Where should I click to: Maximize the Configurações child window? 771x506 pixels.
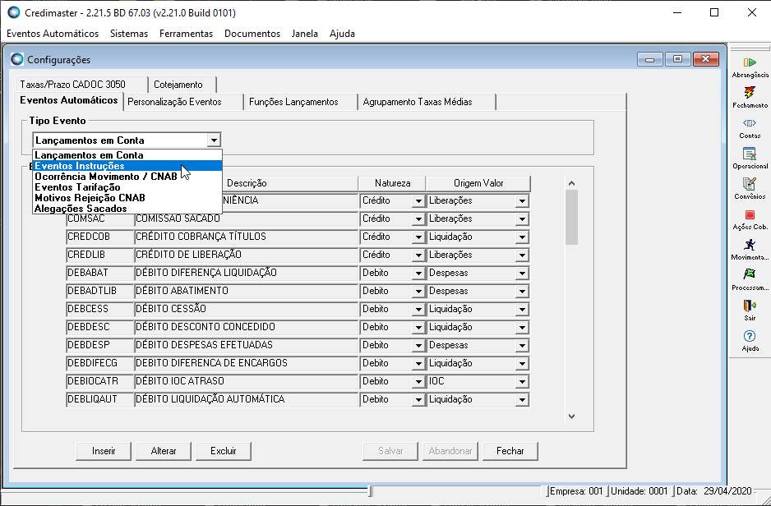pos(678,59)
